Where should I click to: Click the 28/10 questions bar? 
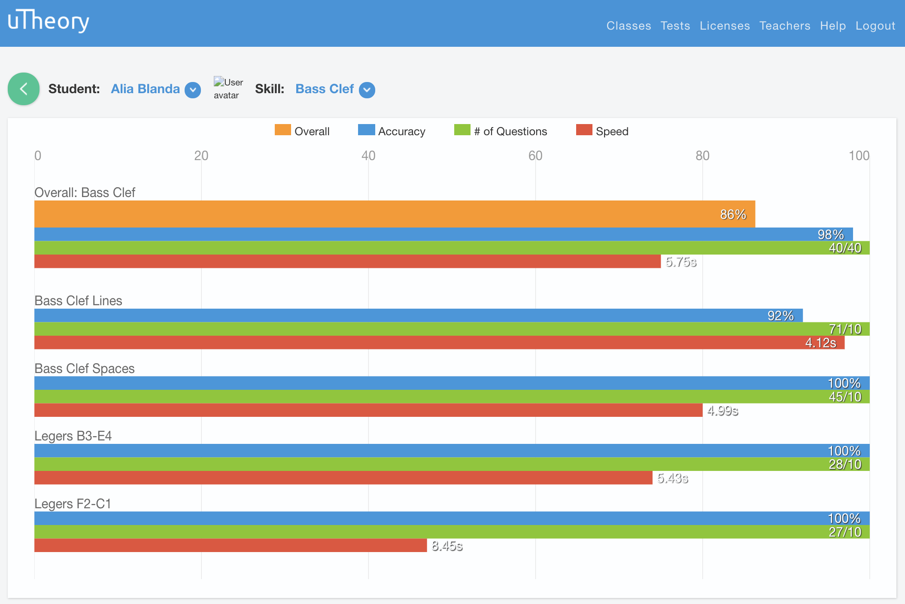click(x=452, y=464)
